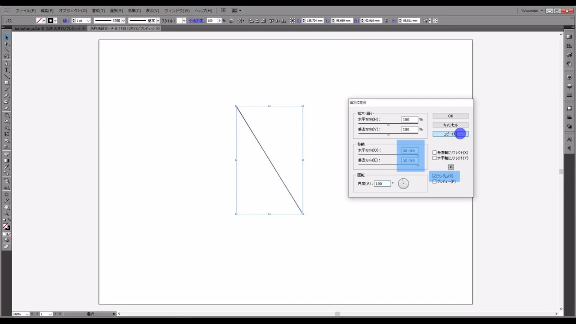Screen dimensions: 576x324
Task: Click the 角度(A) angle input field
Action: point(382,184)
